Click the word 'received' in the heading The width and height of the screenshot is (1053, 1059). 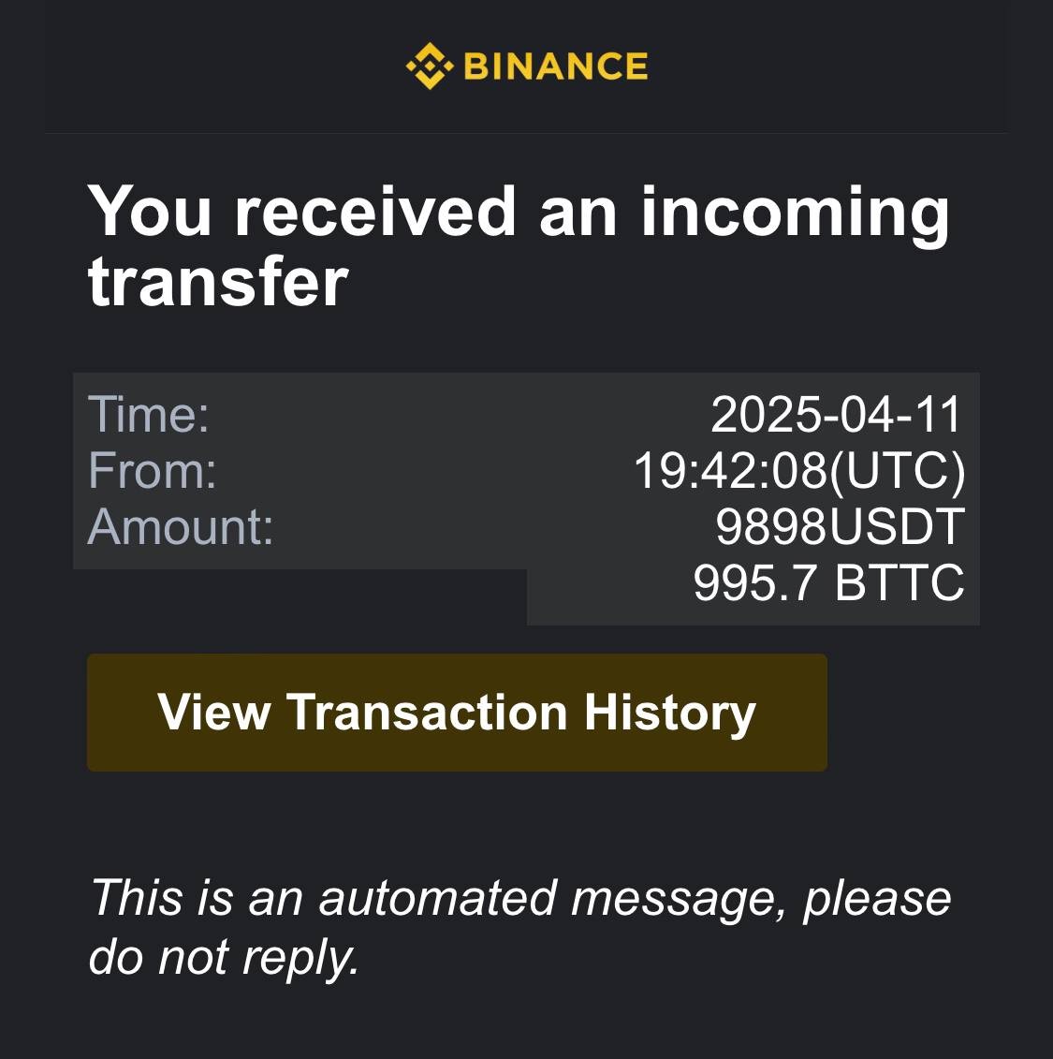(375, 211)
